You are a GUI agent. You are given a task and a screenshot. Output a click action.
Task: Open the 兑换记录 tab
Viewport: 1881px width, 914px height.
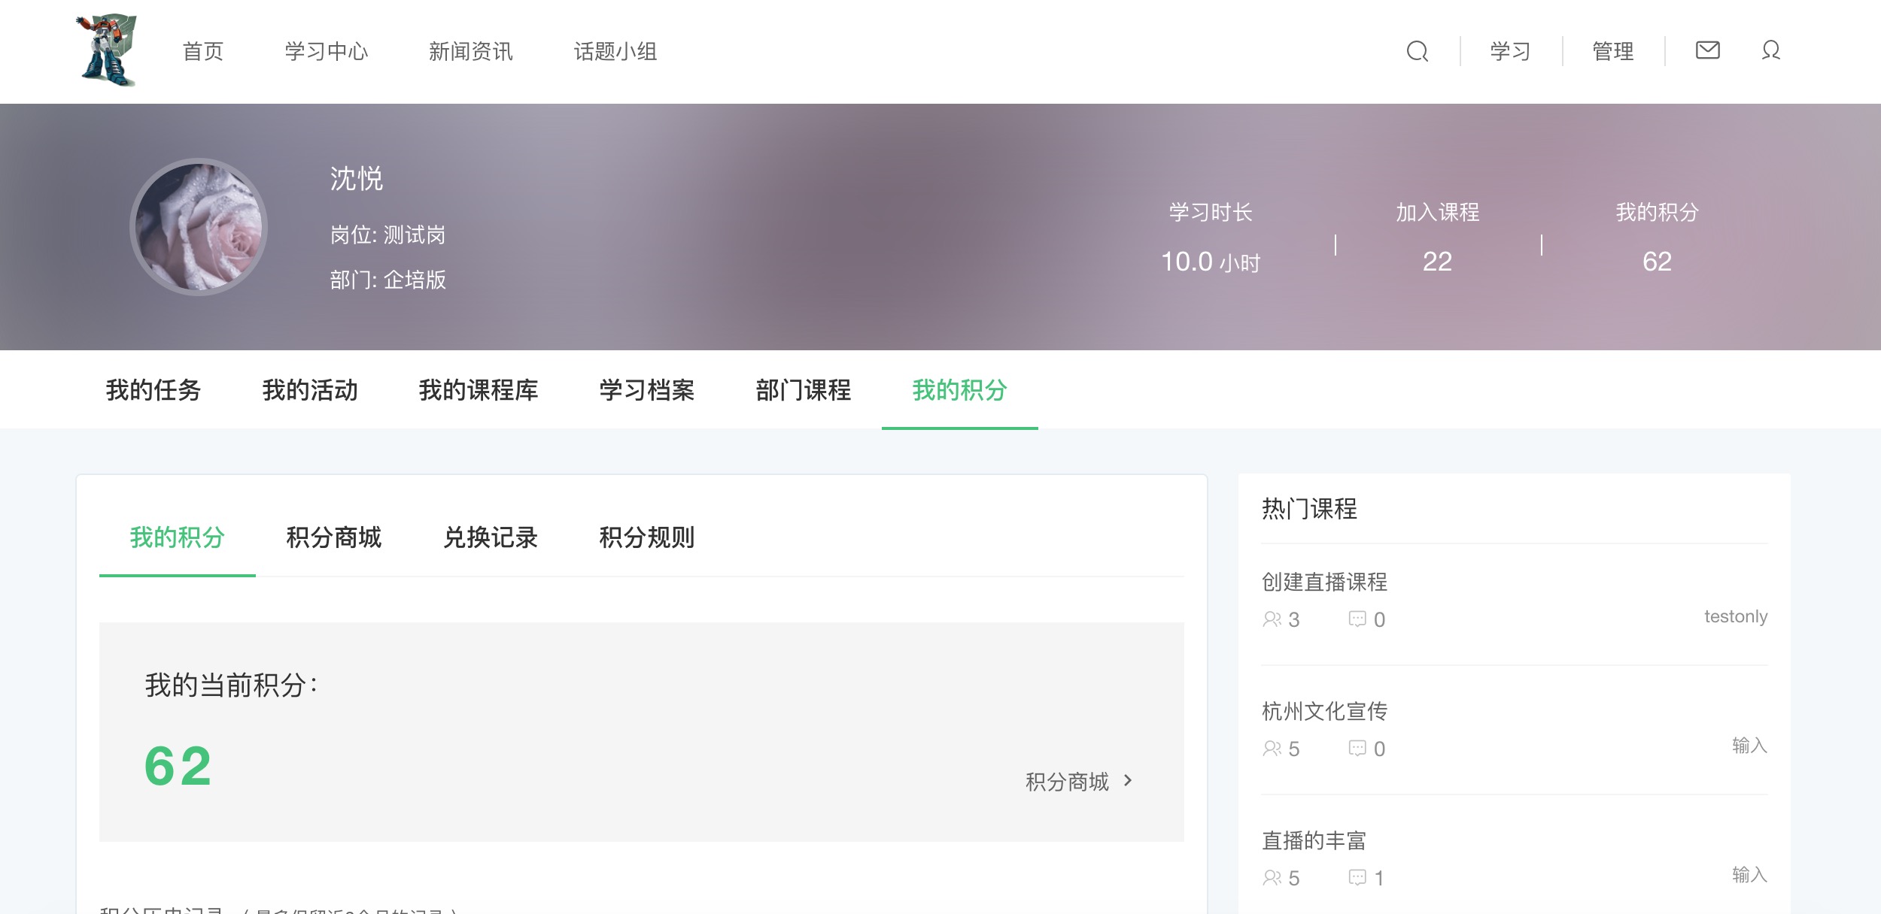coord(490,537)
